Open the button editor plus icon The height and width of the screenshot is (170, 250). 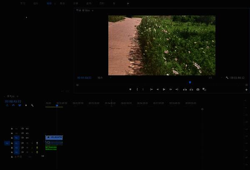[x=246, y=90]
